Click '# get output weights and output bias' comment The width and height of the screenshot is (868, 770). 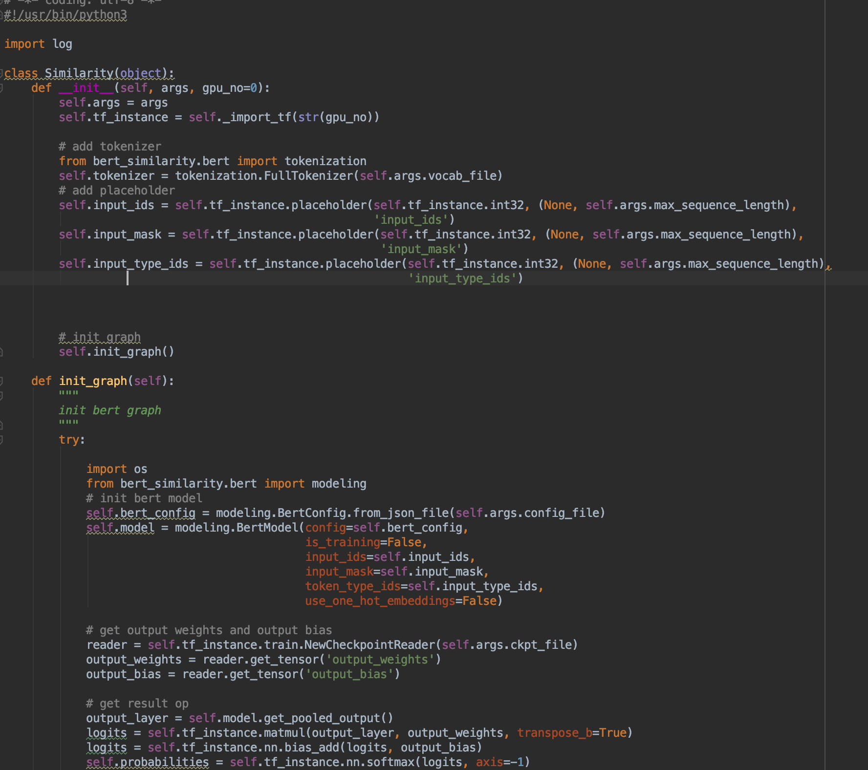pyautogui.click(x=209, y=630)
